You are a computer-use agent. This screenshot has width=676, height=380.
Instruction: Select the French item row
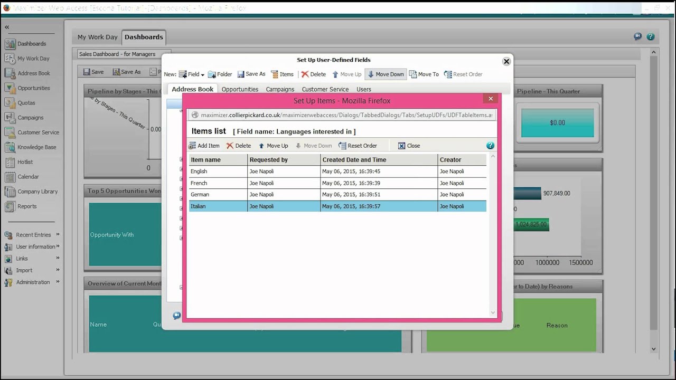click(x=337, y=183)
